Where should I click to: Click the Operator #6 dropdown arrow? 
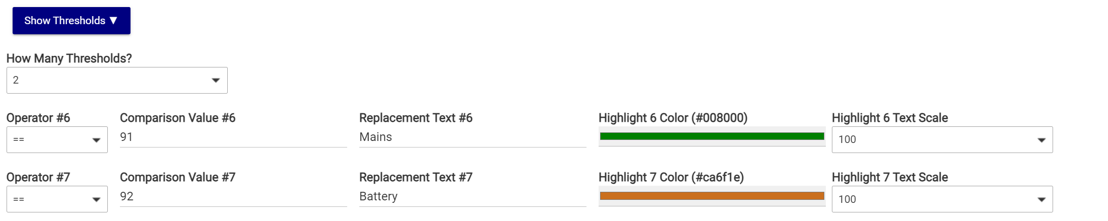(x=96, y=140)
